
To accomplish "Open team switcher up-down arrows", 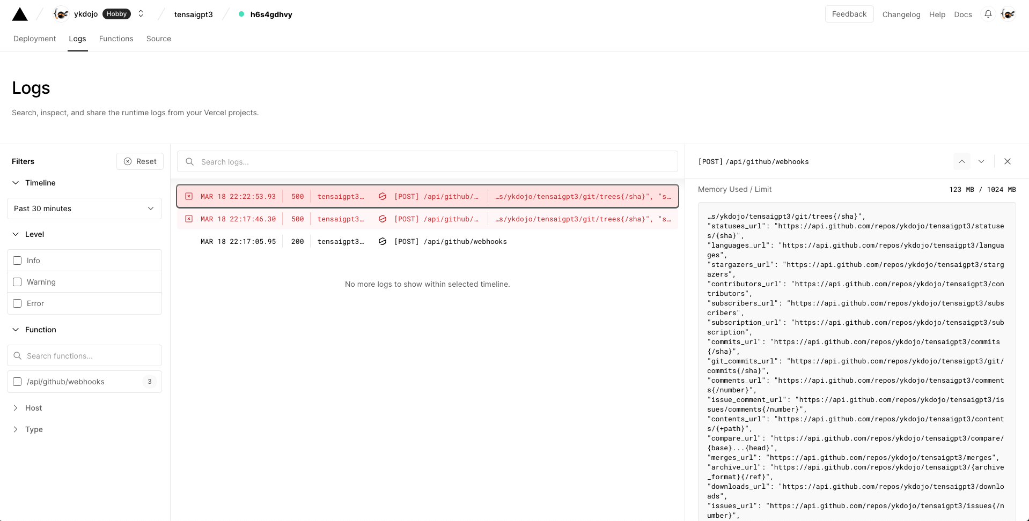I will tap(141, 14).
